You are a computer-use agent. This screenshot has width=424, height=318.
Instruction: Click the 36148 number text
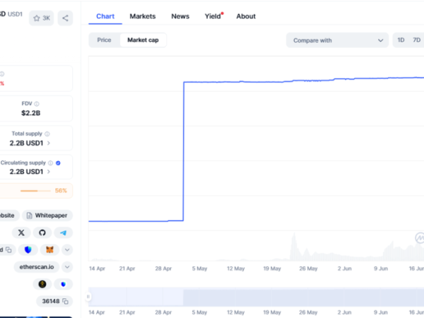tap(51, 301)
